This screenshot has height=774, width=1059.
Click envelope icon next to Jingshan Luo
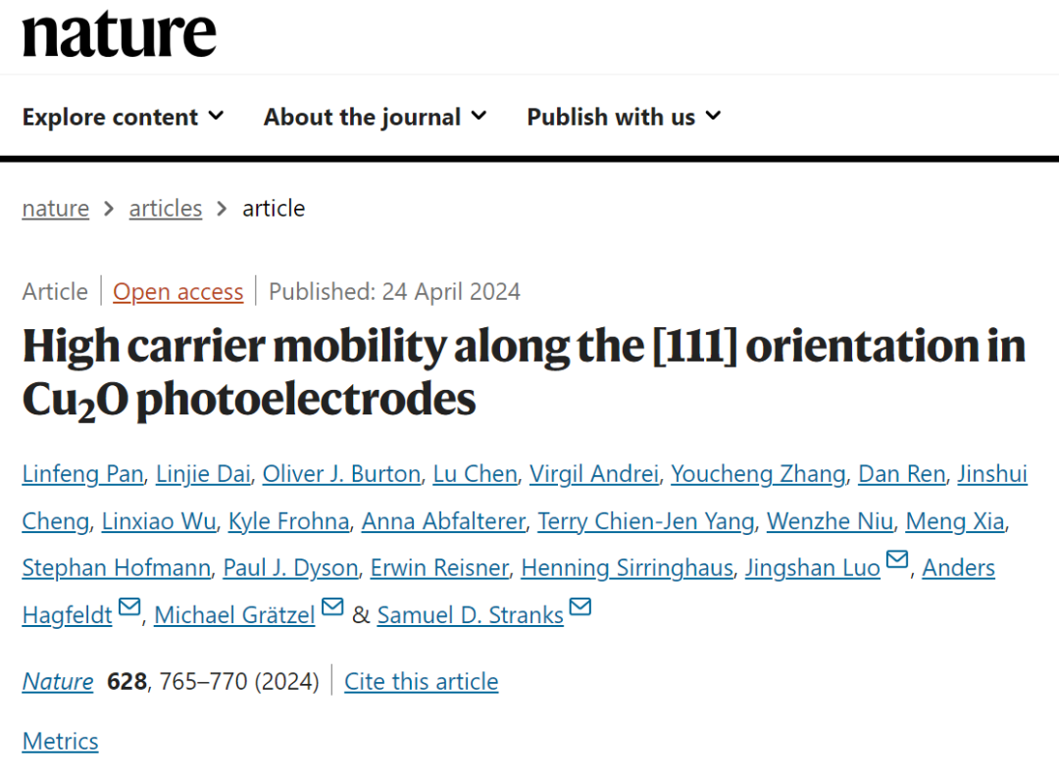(x=896, y=559)
